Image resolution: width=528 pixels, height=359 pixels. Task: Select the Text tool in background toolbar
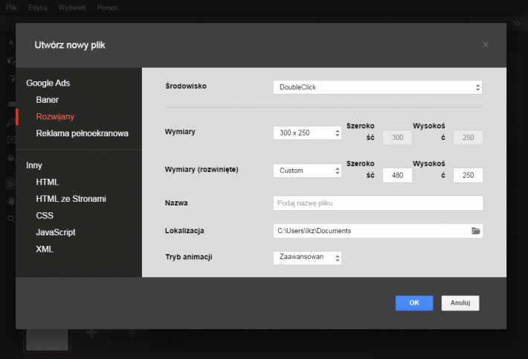[x=10, y=140]
